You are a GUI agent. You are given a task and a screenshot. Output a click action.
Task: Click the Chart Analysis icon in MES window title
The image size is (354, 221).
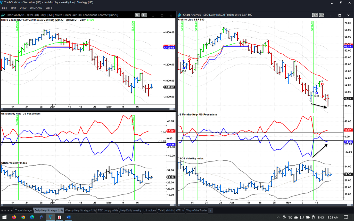pyautogui.click(x=3, y=15)
